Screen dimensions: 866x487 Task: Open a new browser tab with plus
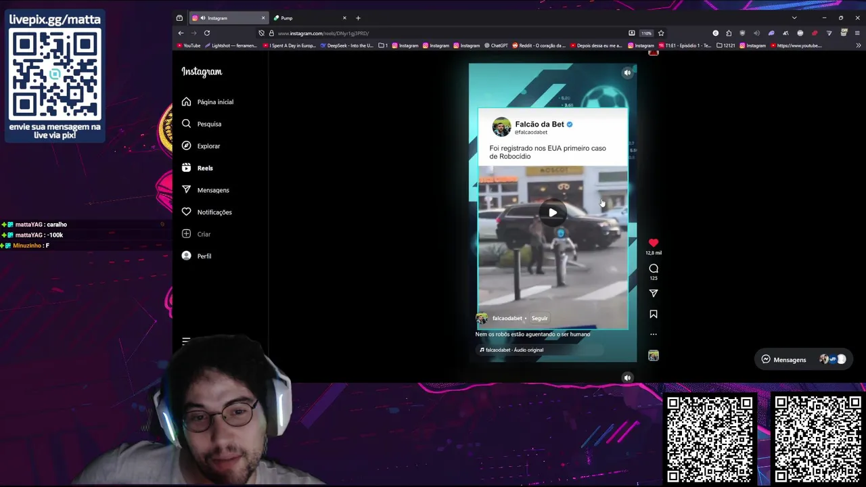[x=358, y=18]
